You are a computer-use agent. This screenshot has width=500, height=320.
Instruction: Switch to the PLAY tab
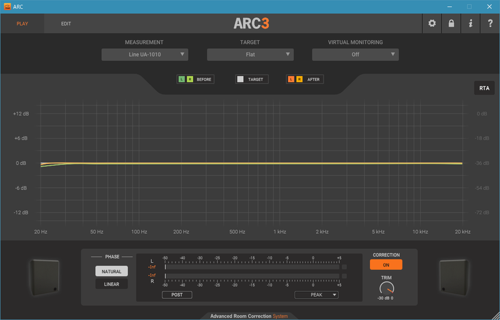point(22,24)
